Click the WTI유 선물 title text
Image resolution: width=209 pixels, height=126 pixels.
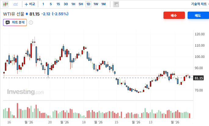pyautogui.click(x=13, y=14)
